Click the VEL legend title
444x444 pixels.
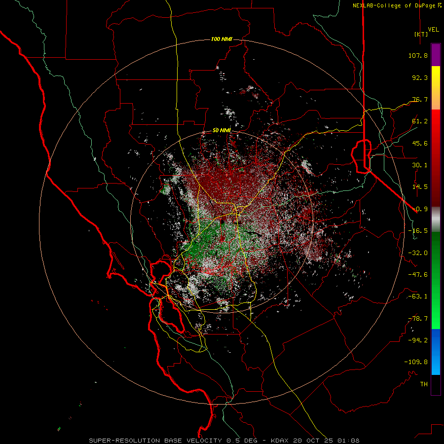click(x=433, y=30)
